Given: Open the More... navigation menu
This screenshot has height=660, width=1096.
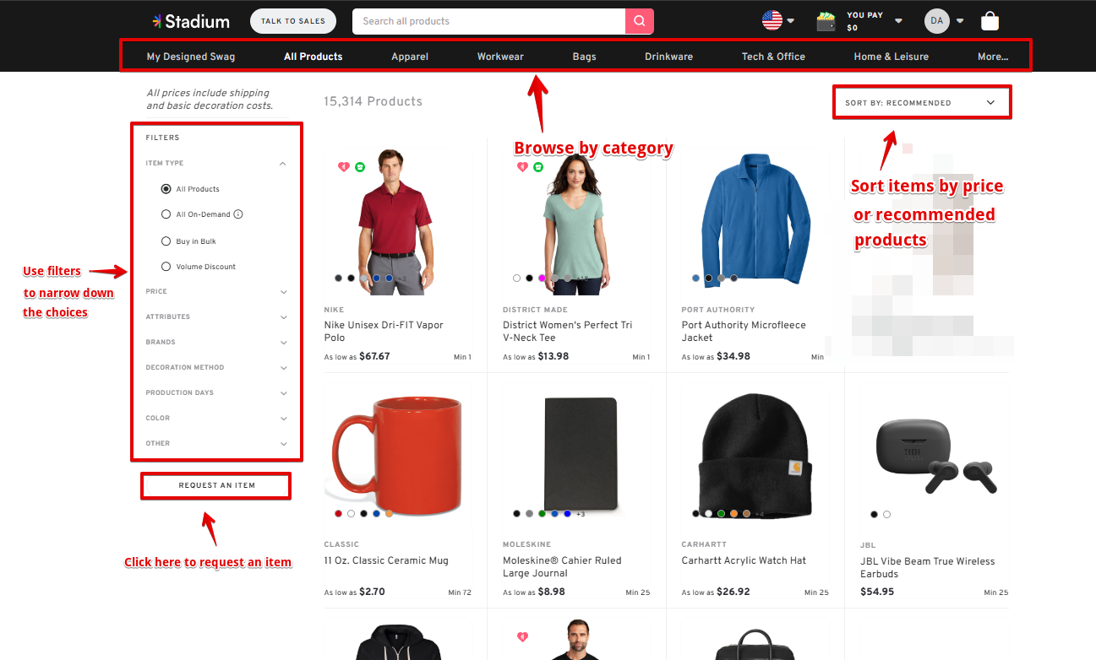Looking at the screenshot, I should [x=993, y=57].
